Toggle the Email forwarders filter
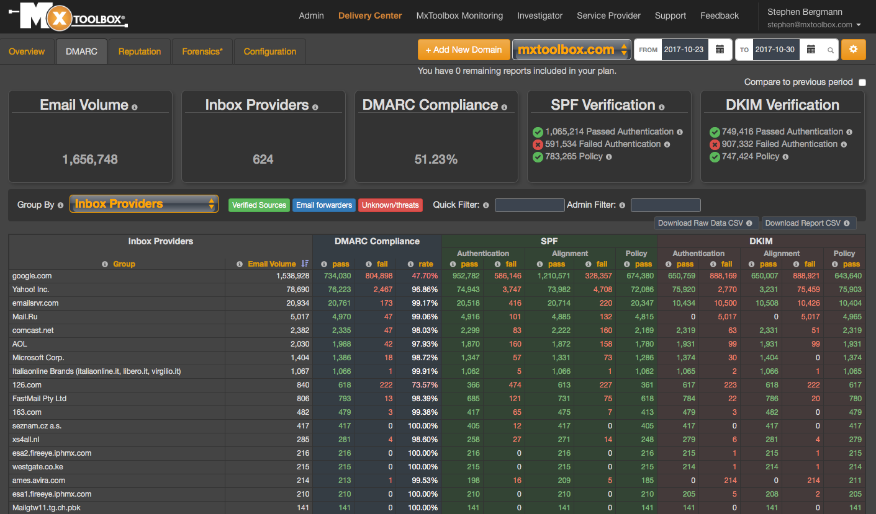 coord(324,205)
